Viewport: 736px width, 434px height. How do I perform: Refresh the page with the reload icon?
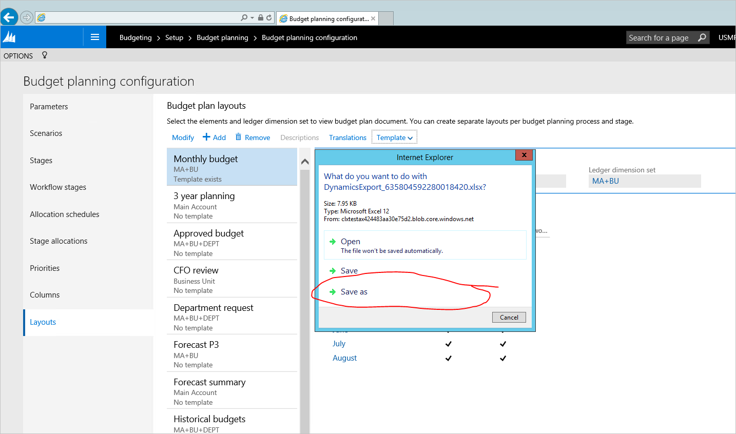click(269, 17)
